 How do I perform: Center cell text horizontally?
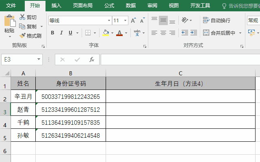pos(163,33)
